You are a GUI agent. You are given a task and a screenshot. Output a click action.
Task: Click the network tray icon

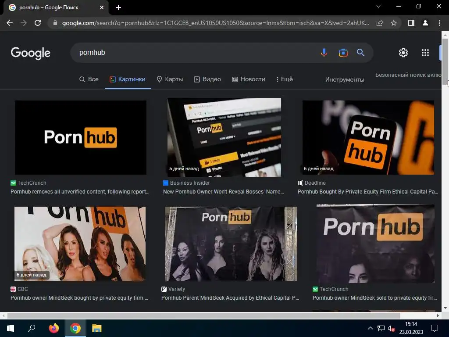pyautogui.click(x=381, y=328)
